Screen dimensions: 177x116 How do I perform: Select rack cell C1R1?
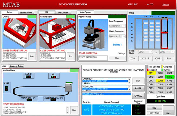[x=151, y=73]
